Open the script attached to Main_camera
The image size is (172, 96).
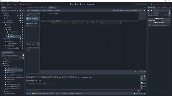tap(20, 23)
